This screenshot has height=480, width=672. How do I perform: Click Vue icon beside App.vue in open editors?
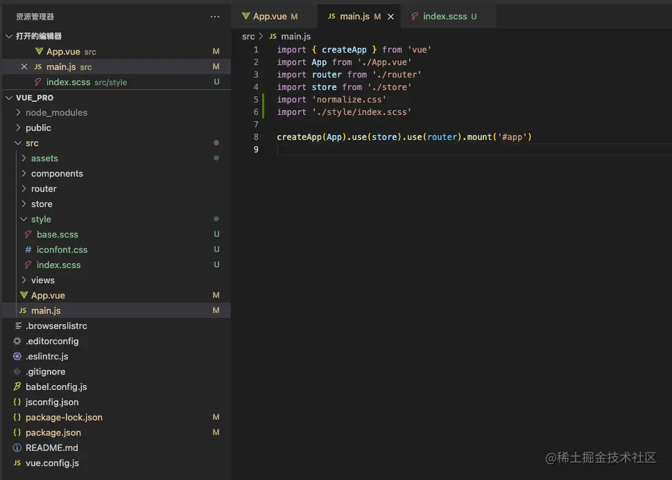point(39,51)
